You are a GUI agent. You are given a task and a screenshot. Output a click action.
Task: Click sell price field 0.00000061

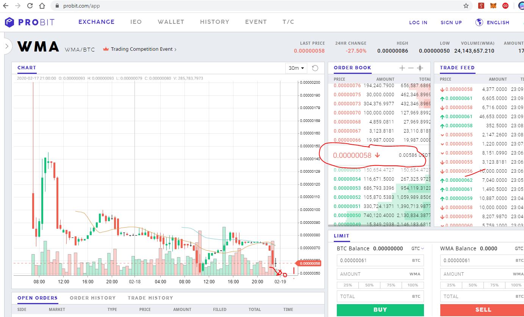coord(482,261)
